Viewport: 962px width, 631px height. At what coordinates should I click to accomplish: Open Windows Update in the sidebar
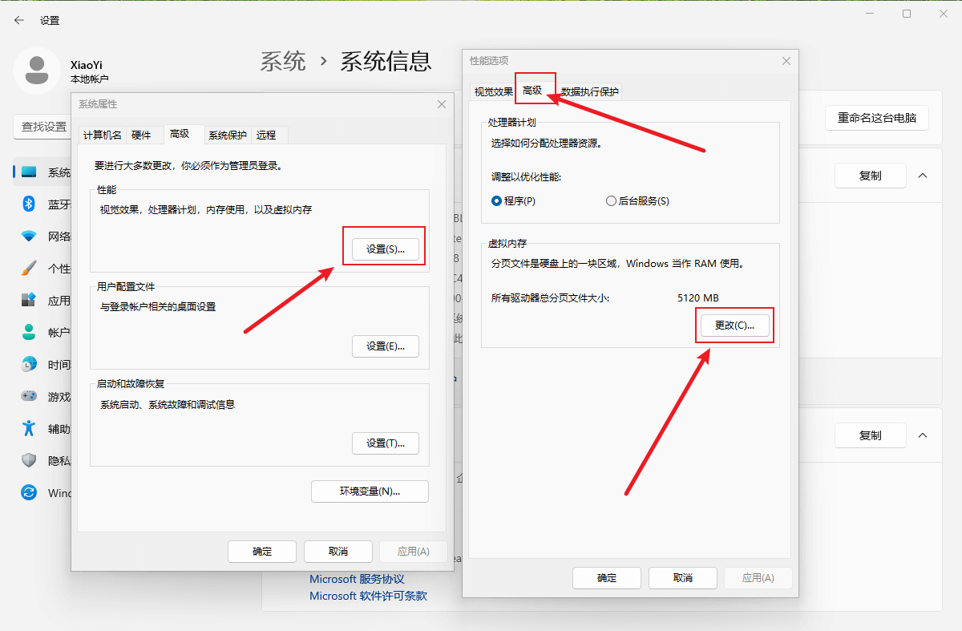[28, 492]
